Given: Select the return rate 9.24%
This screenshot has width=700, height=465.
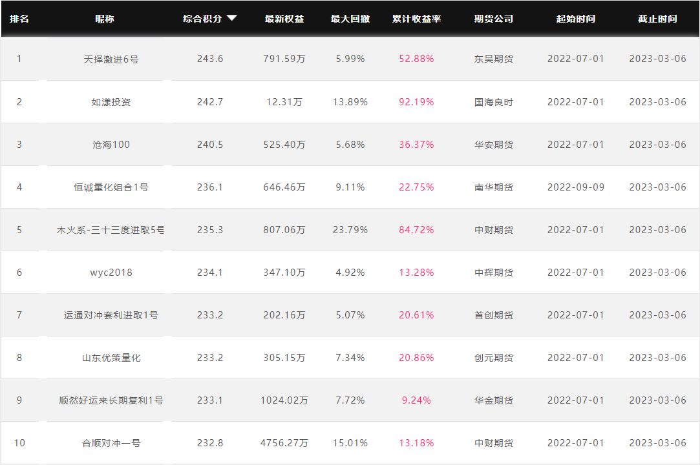Looking at the screenshot, I should [x=416, y=400].
